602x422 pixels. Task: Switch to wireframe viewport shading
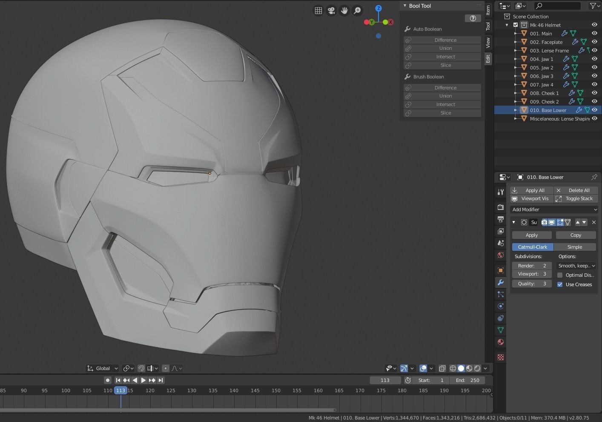click(x=453, y=368)
